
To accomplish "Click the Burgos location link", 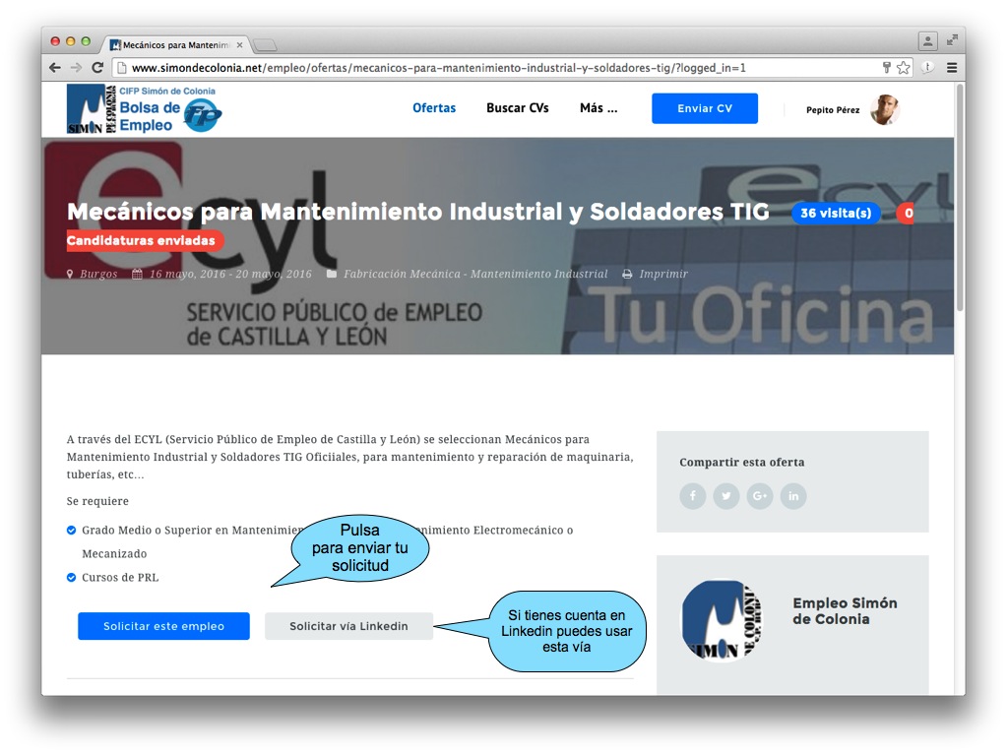I will (x=98, y=274).
